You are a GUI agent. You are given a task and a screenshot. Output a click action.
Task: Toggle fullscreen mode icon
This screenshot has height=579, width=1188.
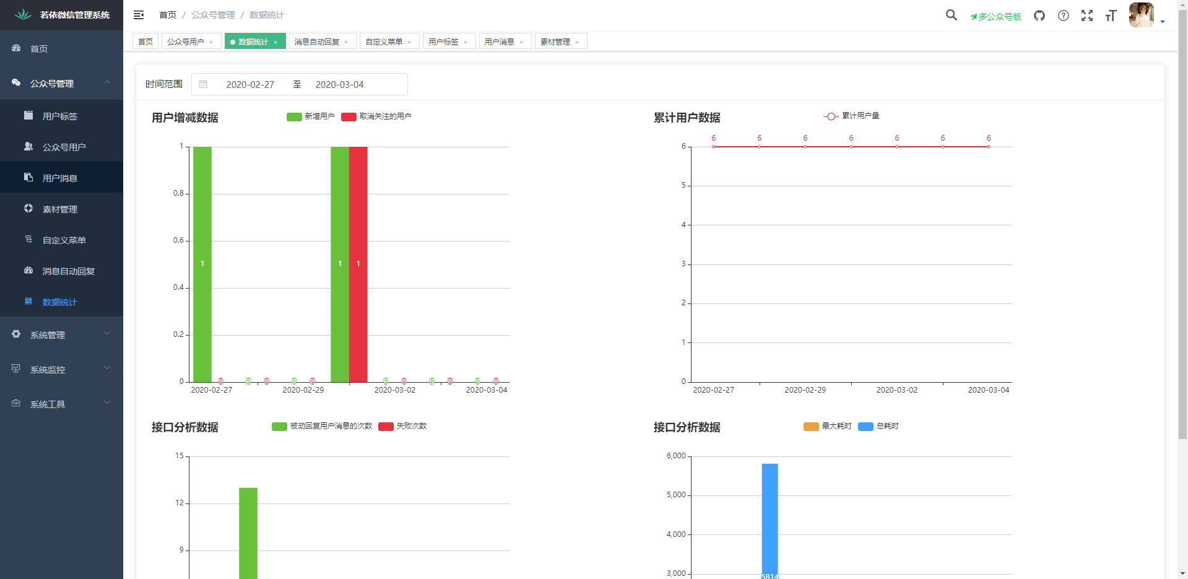tap(1086, 15)
